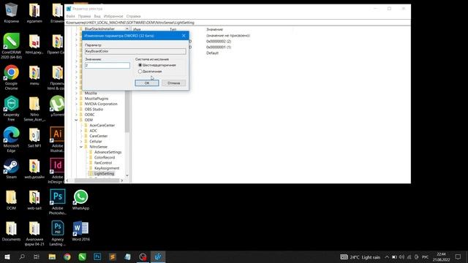Open Google Chrome desktop shortcut
468x263 pixels.
click(x=12, y=77)
